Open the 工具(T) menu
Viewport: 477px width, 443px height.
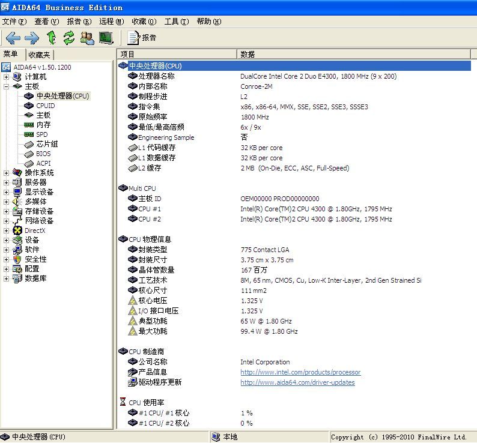point(177,21)
